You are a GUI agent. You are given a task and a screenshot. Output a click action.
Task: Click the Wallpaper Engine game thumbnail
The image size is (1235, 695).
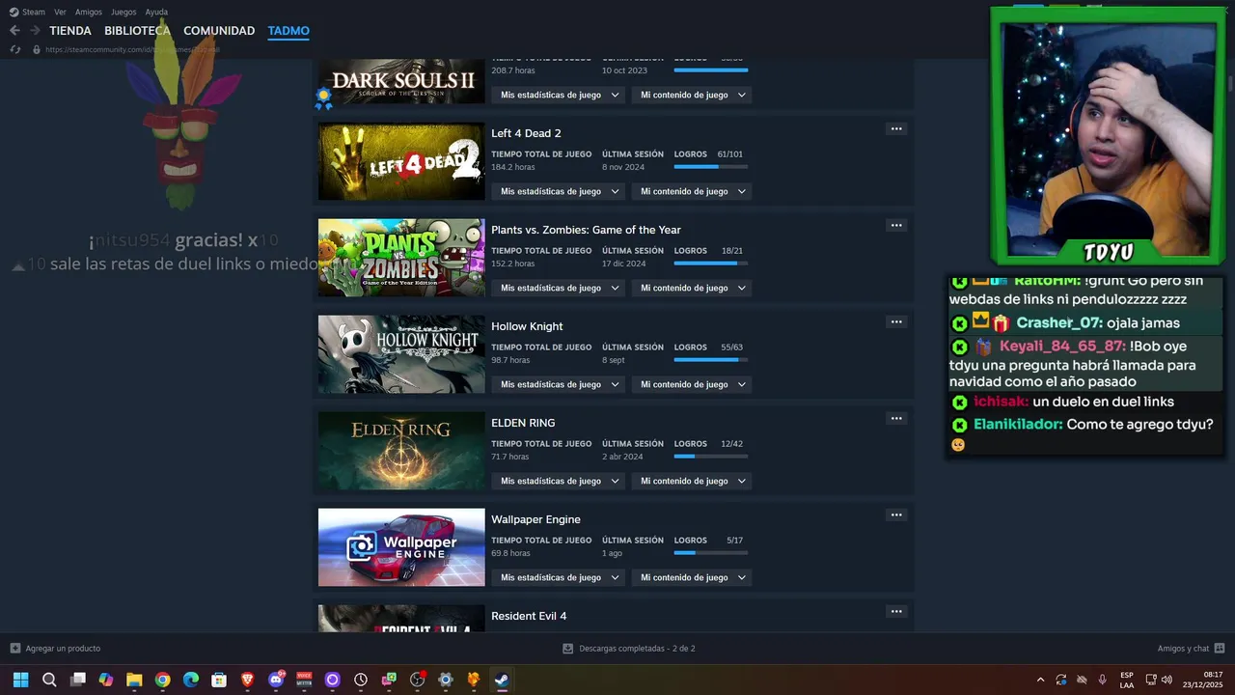click(401, 547)
